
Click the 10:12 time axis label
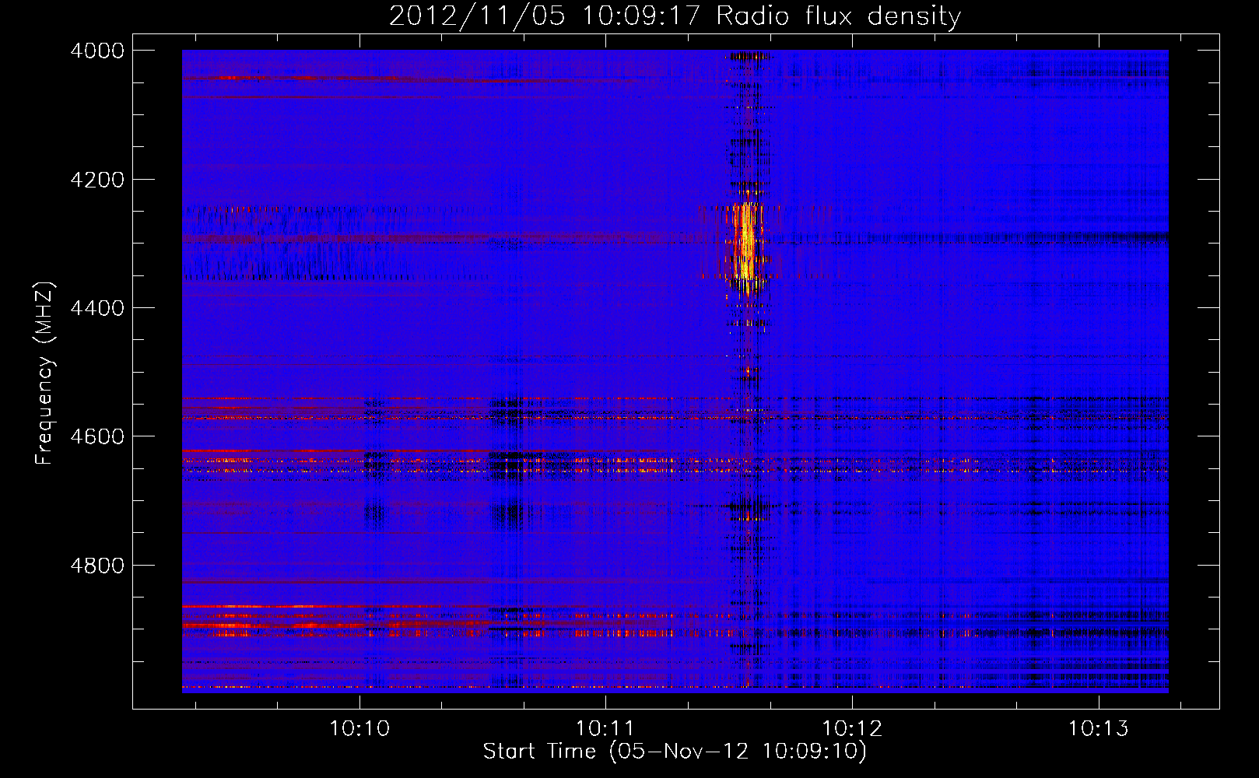pyautogui.click(x=852, y=728)
